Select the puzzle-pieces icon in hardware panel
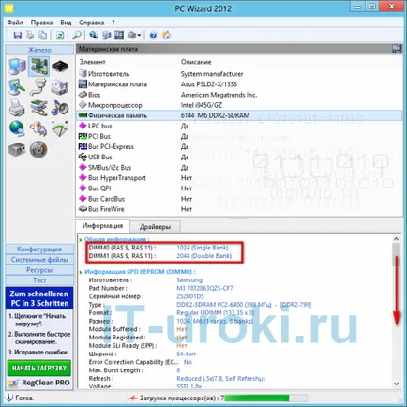Viewport: 407px width, 407px height. tap(38, 128)
